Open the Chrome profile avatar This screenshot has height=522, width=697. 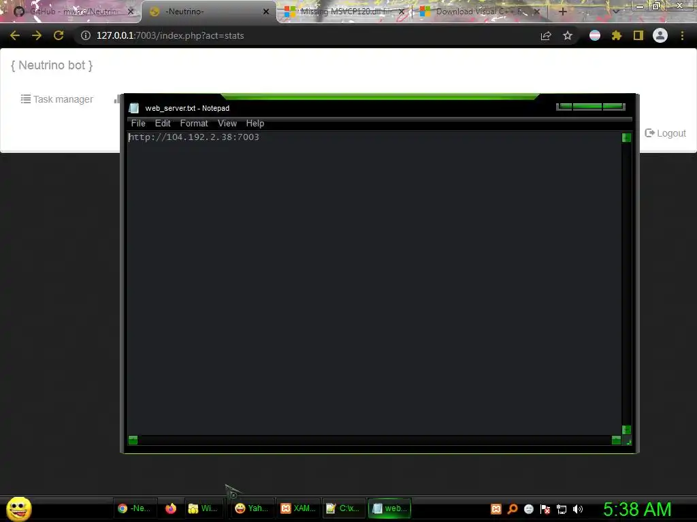[x=660, y=35]
